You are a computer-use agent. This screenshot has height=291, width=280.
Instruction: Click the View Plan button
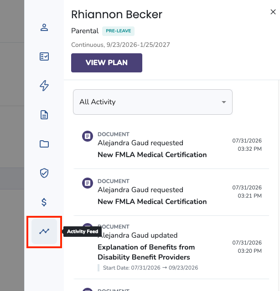(x=107, y=63)
